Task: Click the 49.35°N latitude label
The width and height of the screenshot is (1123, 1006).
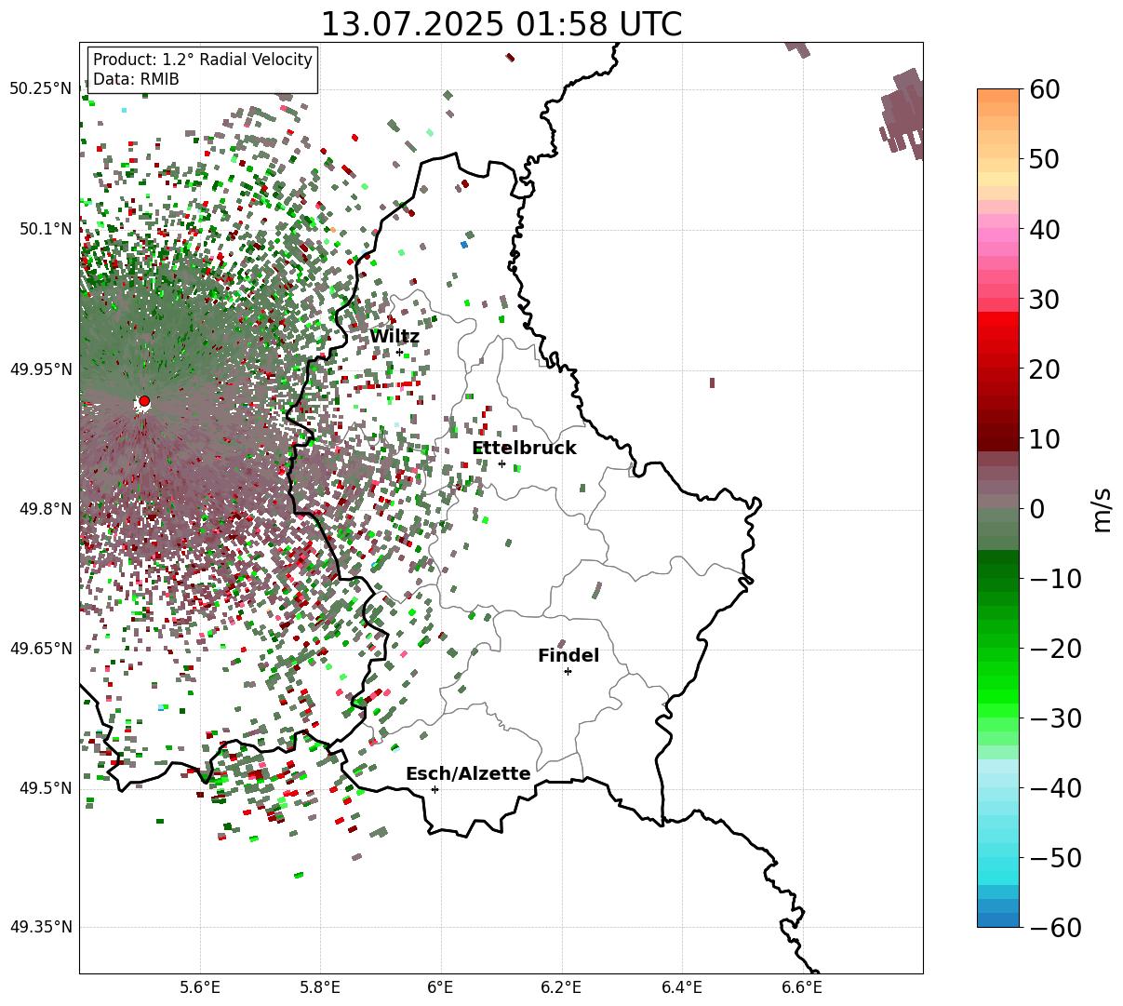Action: (40, 927)
